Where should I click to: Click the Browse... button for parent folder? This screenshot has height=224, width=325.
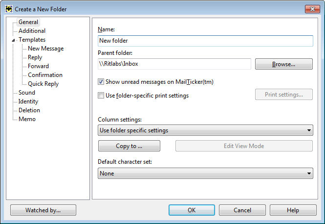tap(284, 64)
